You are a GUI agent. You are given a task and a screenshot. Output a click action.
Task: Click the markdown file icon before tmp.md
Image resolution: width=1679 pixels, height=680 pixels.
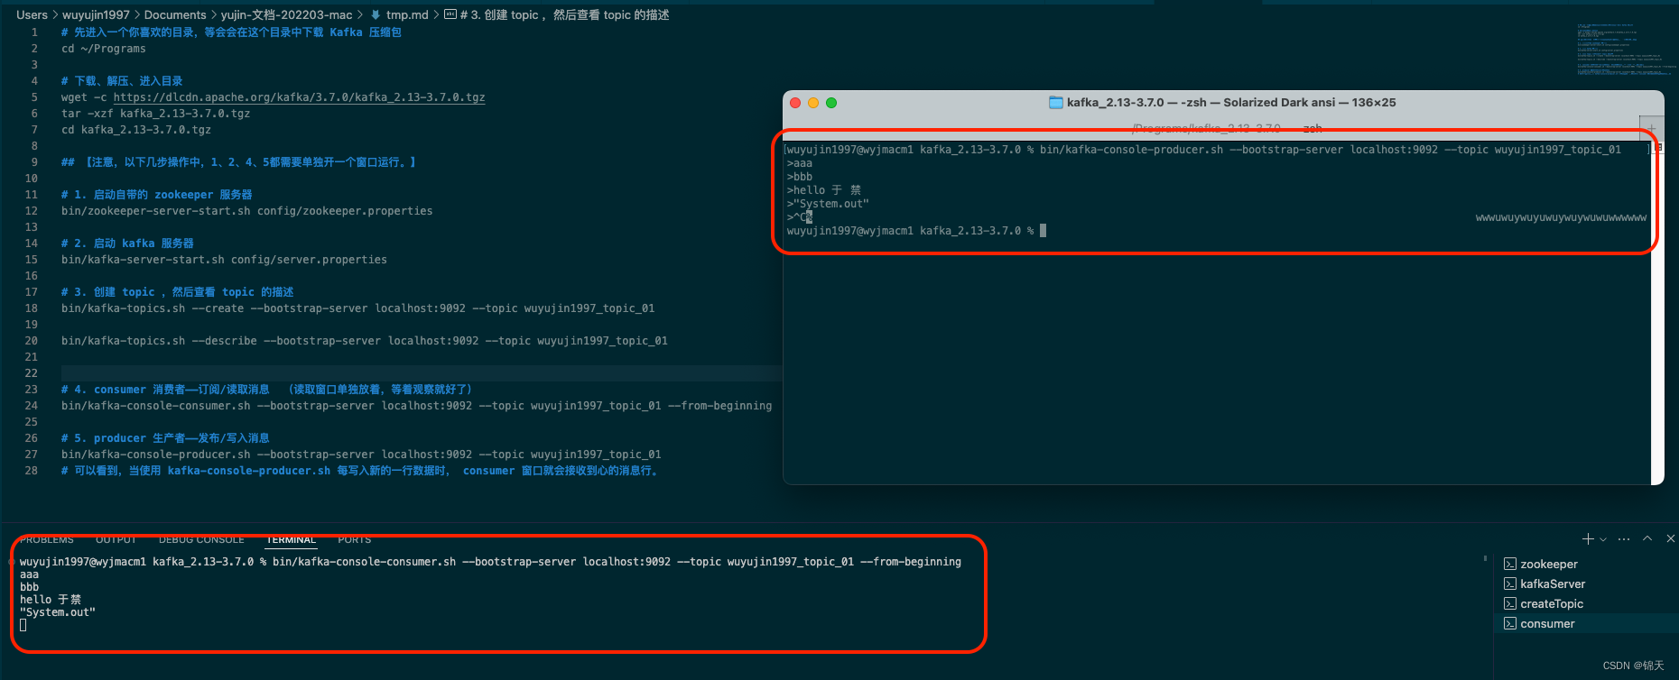(376, 14)
